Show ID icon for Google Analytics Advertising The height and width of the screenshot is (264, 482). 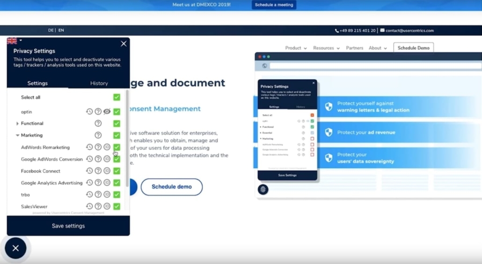(x=107, y=183)
